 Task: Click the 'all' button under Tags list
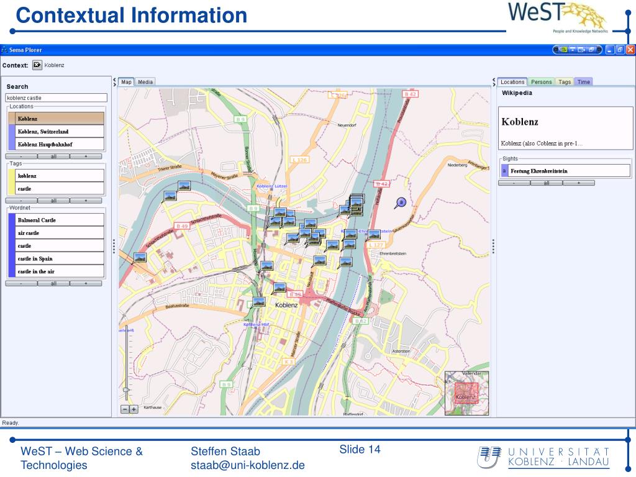pyautogui.click(x=53, y=201)
